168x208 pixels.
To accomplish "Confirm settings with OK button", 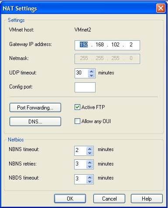I will 70,198.
